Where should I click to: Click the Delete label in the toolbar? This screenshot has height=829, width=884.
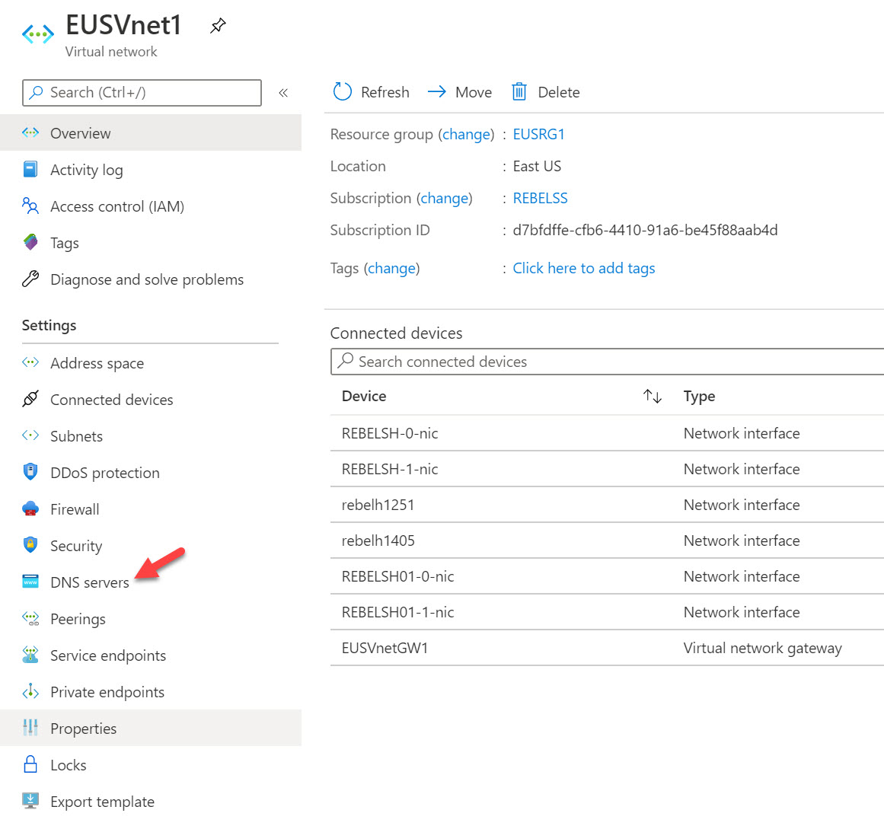click(559, 92)
